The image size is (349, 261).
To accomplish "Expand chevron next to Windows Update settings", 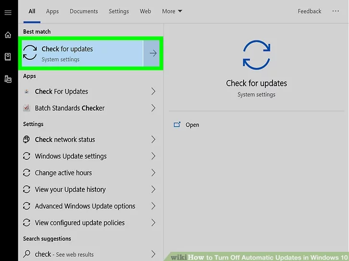I will [x=153, y=156].
